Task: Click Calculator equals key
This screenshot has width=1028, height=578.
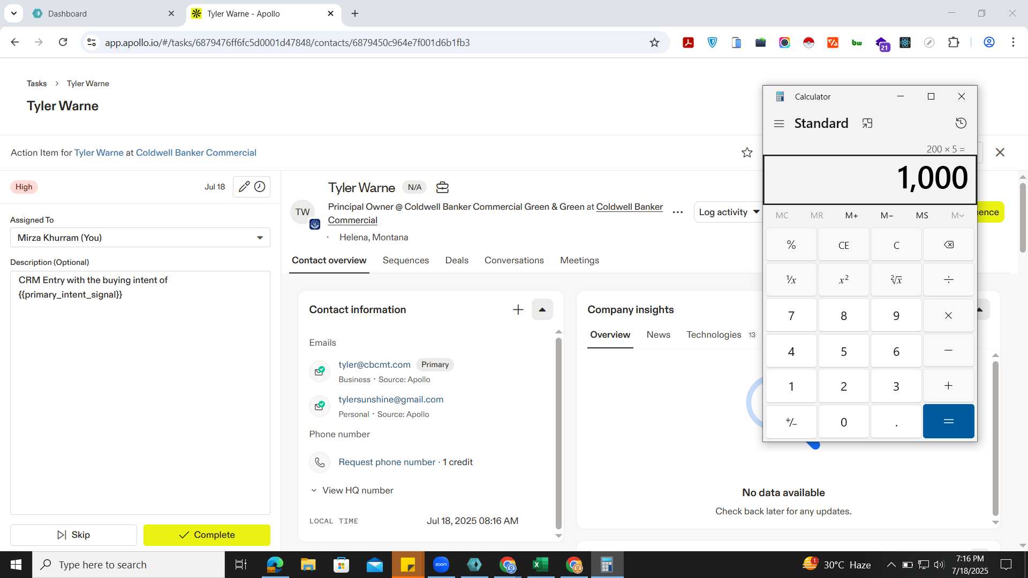Action: coord(948,422)
